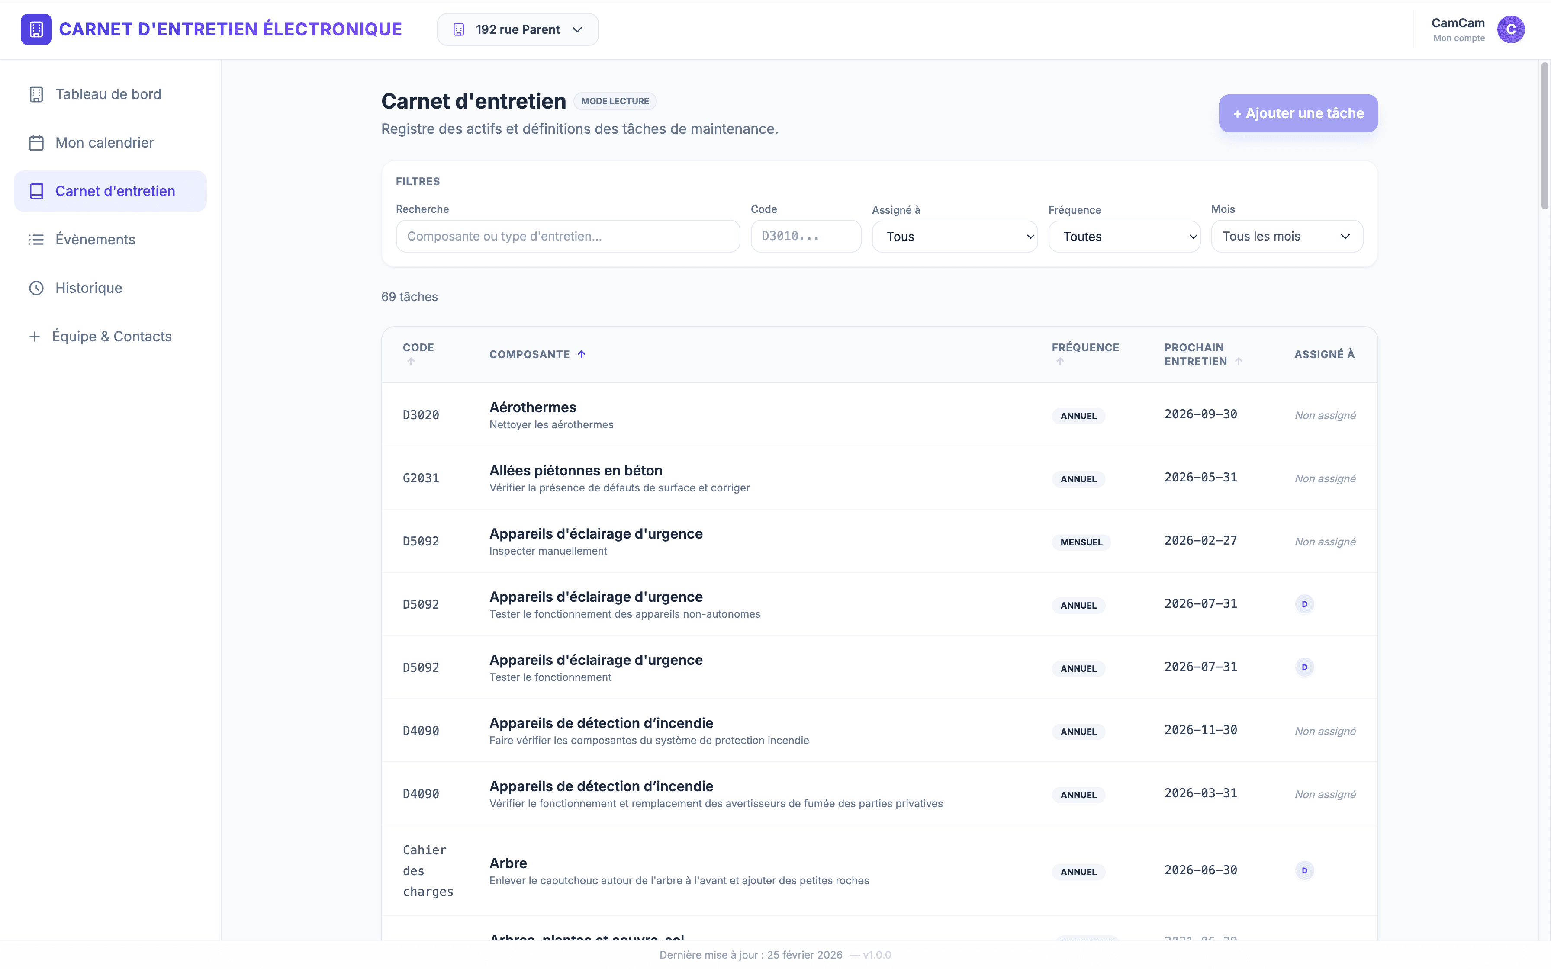
Task: Click the Recherche composante input field
Action: [567, 237]
